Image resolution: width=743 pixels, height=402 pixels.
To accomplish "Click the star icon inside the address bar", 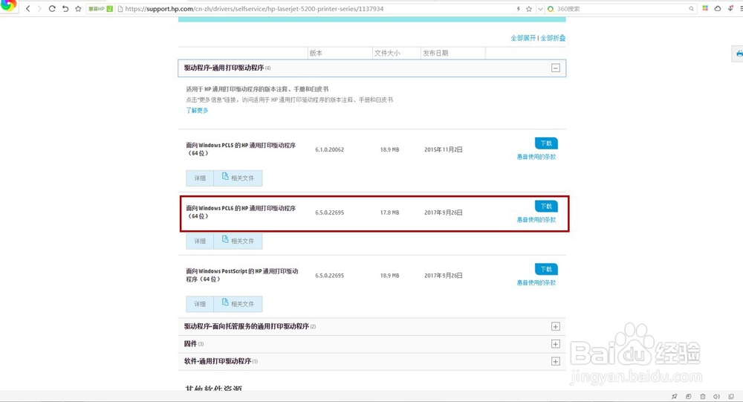I will click(x=529, y=8).
